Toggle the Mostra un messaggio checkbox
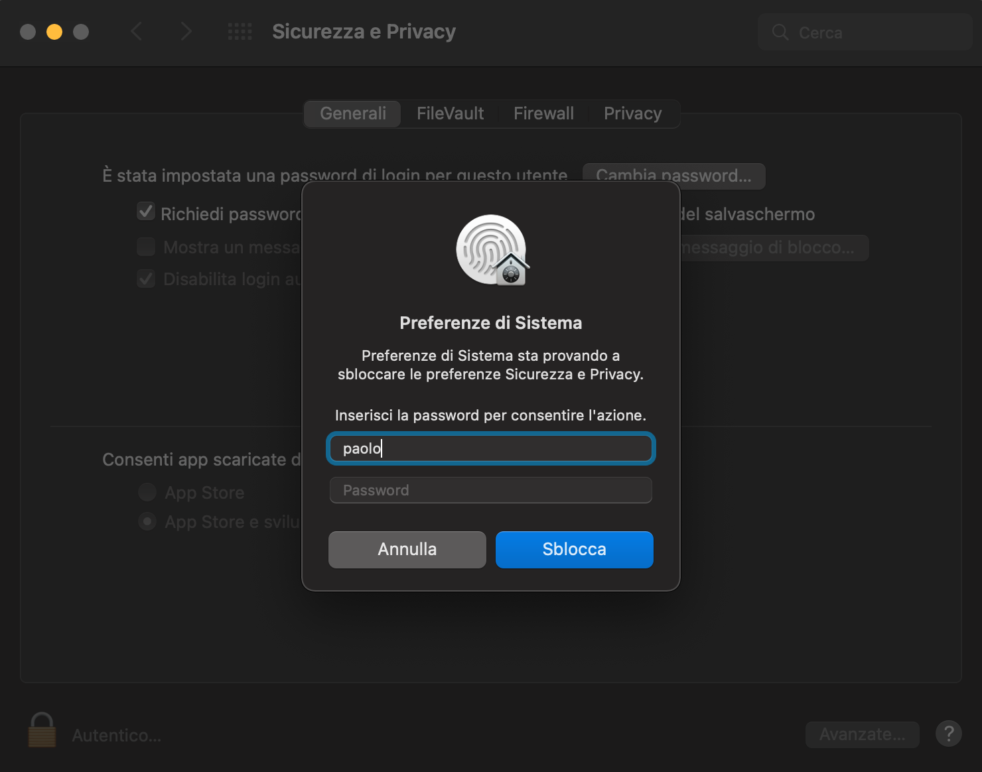 (146, 247)
